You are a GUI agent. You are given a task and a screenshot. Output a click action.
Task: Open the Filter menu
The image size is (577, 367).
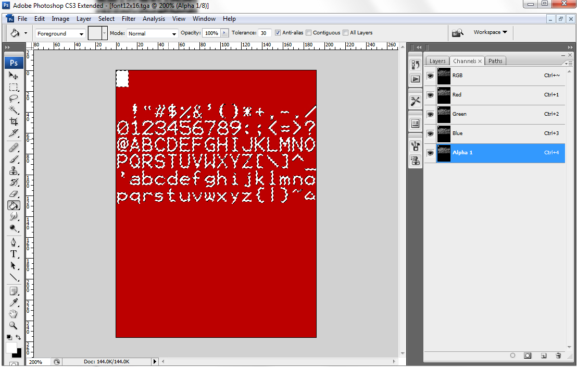tap(129, 19)
